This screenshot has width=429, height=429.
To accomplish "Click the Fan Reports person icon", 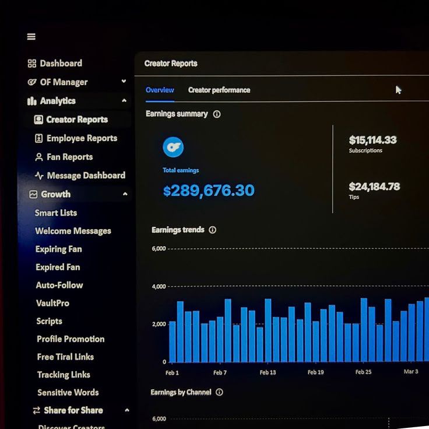I will 39,157.
